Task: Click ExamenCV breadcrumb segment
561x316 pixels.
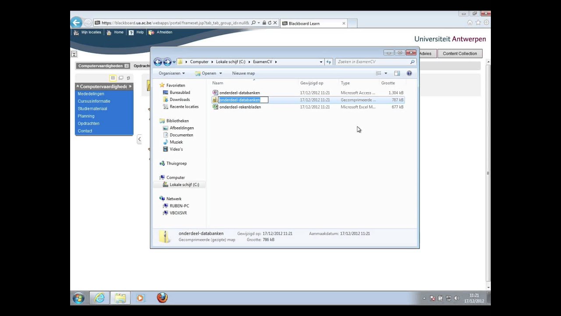Action: point(263,62)
